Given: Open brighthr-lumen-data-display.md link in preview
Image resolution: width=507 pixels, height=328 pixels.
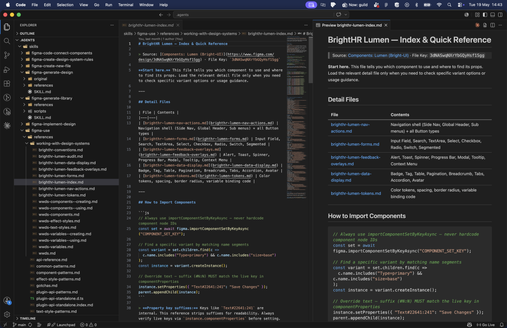Looking at the screenshot, I should (x=350, y=177).
